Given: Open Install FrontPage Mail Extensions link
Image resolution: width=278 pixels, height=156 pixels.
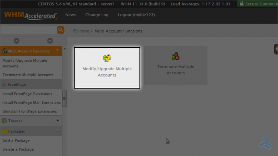Looking at the screenshot, I should coord(32,103).
